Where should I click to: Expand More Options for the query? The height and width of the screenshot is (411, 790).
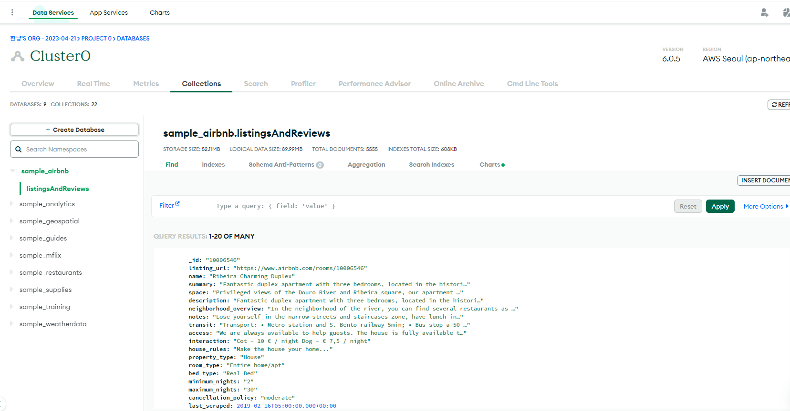click(766, 206)
